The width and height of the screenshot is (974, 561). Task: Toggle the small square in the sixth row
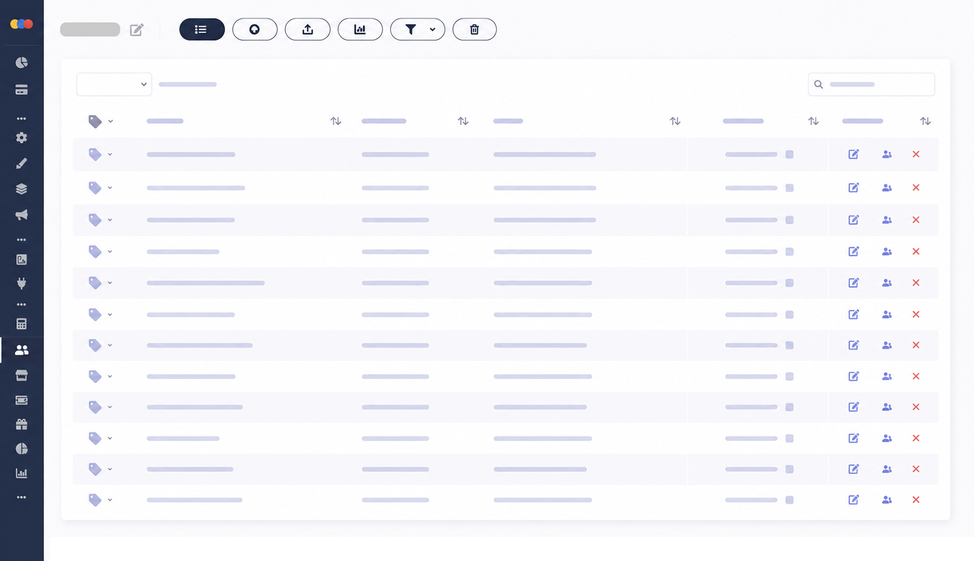pos(790,315)
